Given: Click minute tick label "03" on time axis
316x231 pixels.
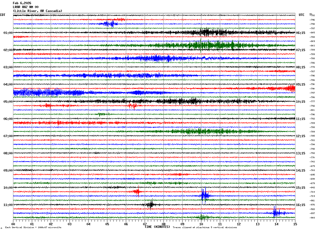Looking at the screenshot, I should (69, 224).
